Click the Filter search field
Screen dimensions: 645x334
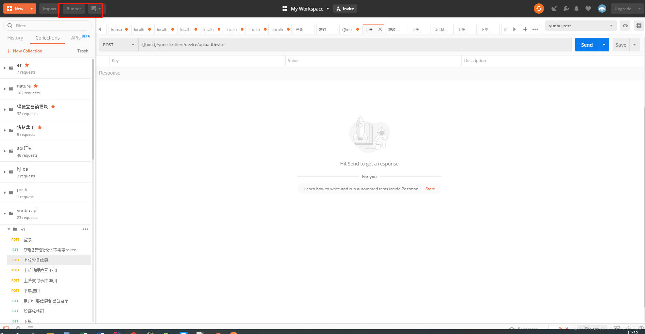tap(48, 26)
